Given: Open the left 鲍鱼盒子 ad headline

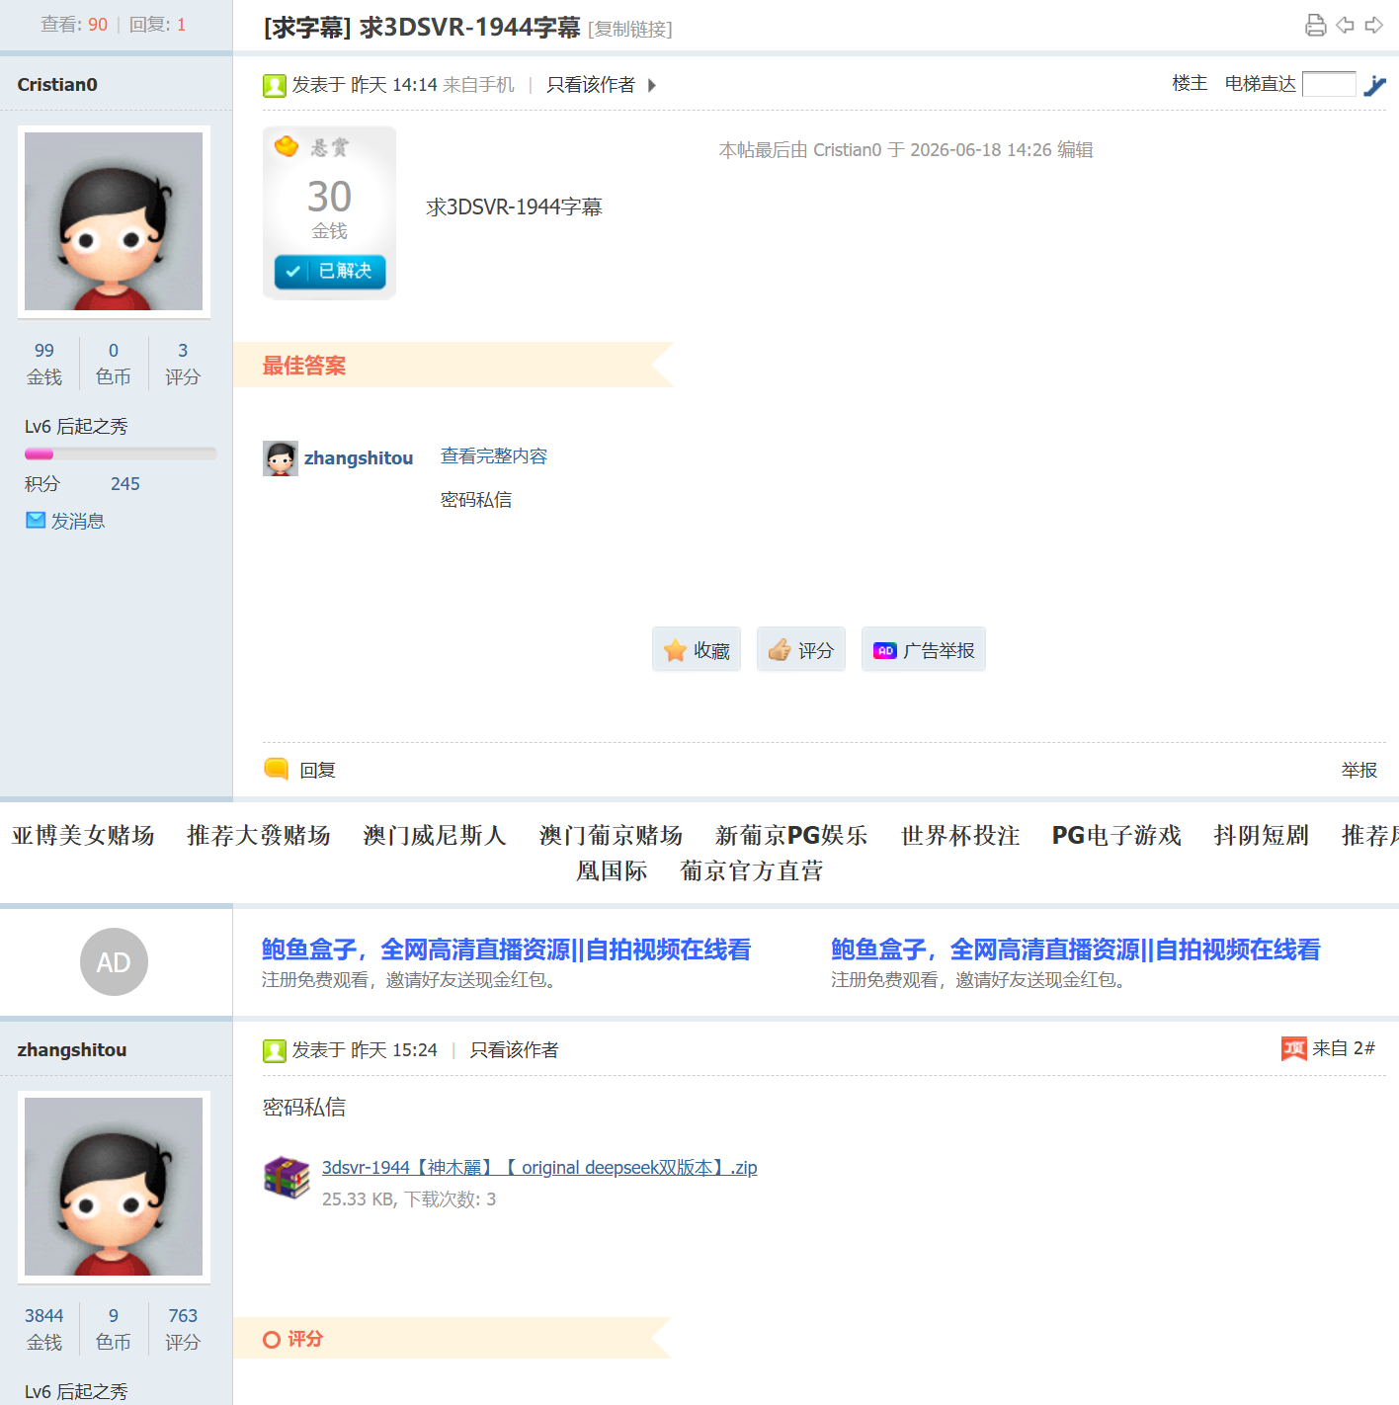Looking at the screenshot, I should (x=506, y=950).
